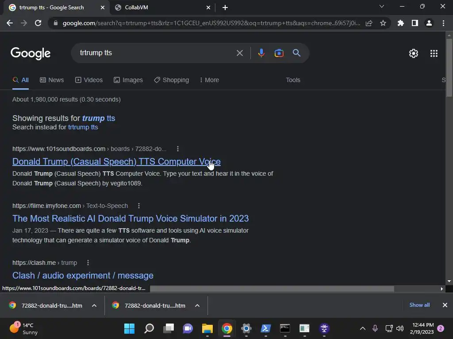This screenshot has height=339, width=453.
Task: Open the Google logo home link
Action: tap(31, 53)
